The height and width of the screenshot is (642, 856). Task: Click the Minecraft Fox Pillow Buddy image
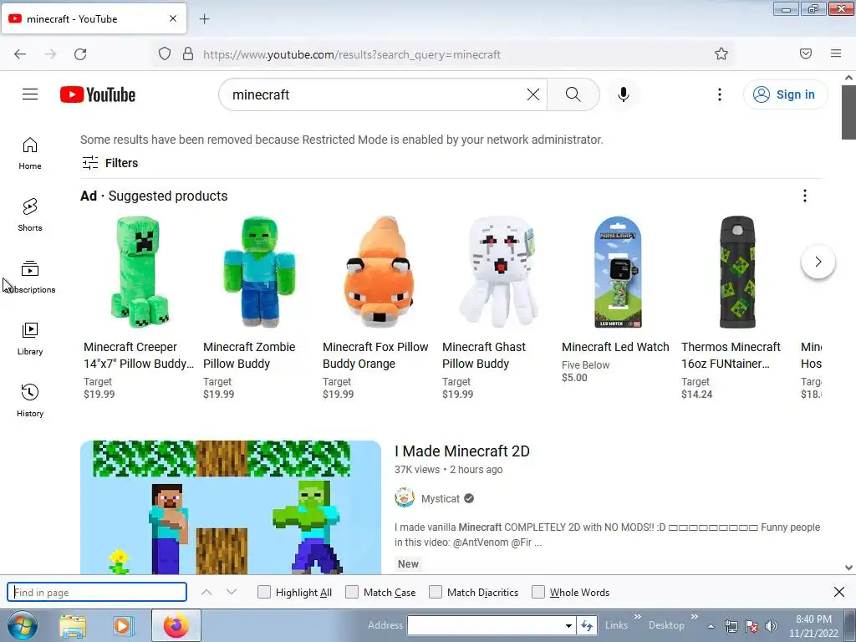379,272
